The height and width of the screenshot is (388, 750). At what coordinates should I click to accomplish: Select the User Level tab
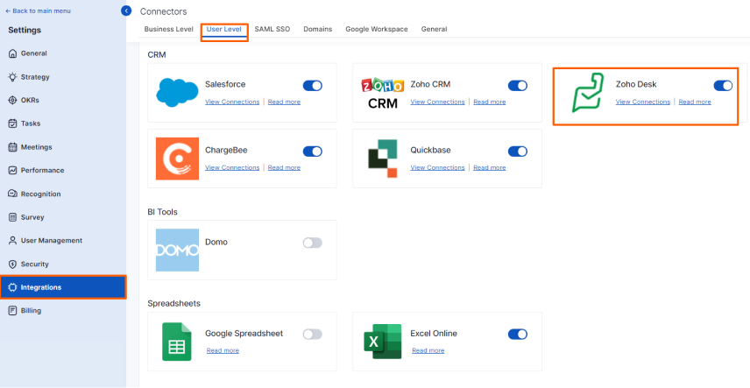coord(223,29)
